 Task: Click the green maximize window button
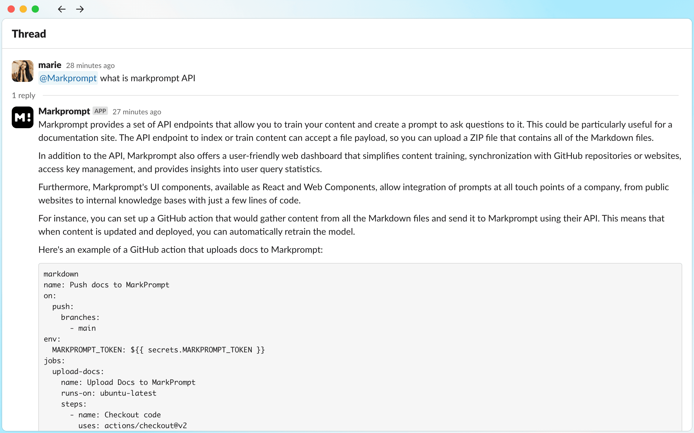[x=35, y=9]
